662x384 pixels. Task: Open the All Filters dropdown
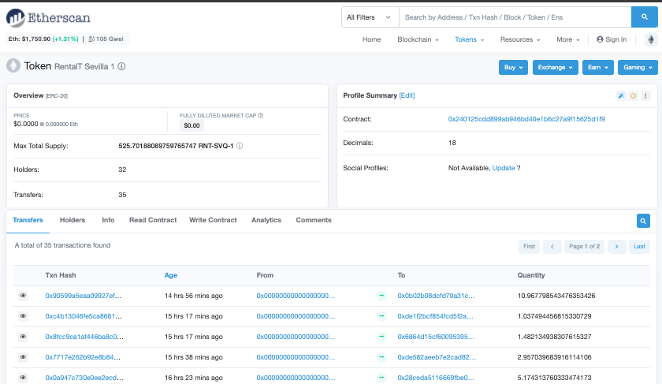[x=370, y=17]
